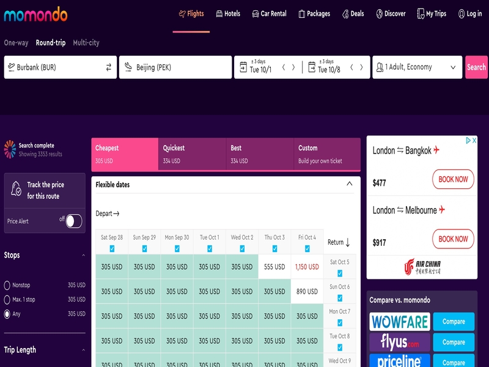Uncheck the Thu Oct 3 departure checkbox
Image resolution: width=489 pixels, height=367 pixels.
pyautogui.click(x=274, y=248)
